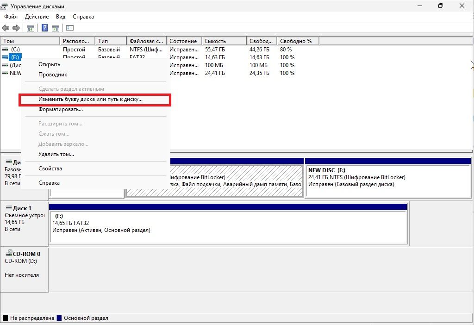Click the Диск 1 drive icon

click(x=9, y=208)
